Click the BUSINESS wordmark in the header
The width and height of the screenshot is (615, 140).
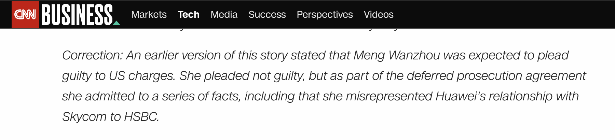tap(77, 15)
